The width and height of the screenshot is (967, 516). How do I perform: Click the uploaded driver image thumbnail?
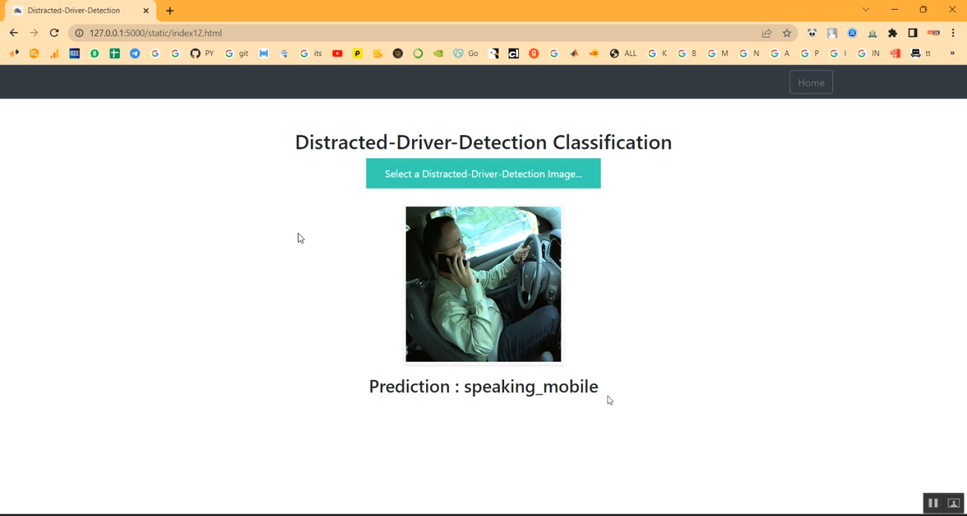[x=483, y=284]
